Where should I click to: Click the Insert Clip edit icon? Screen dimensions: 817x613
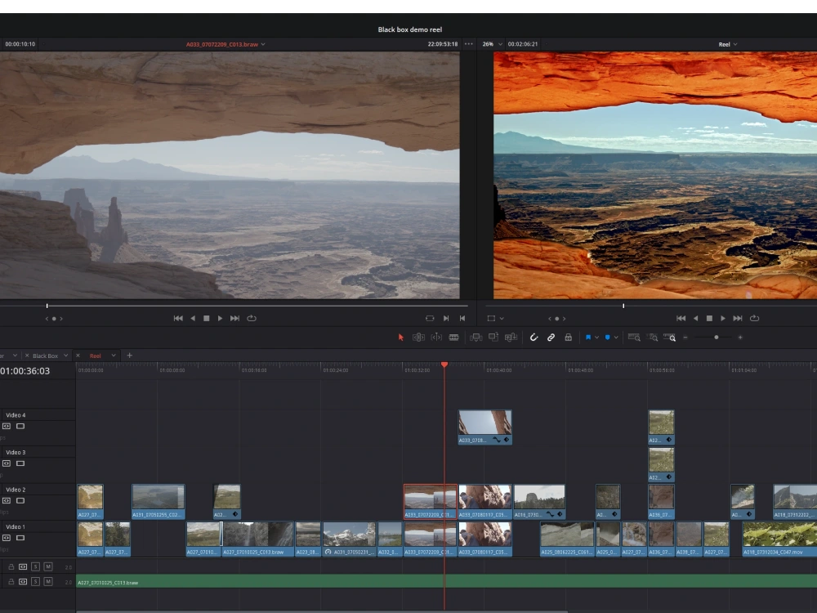click(x=475, y=338)
